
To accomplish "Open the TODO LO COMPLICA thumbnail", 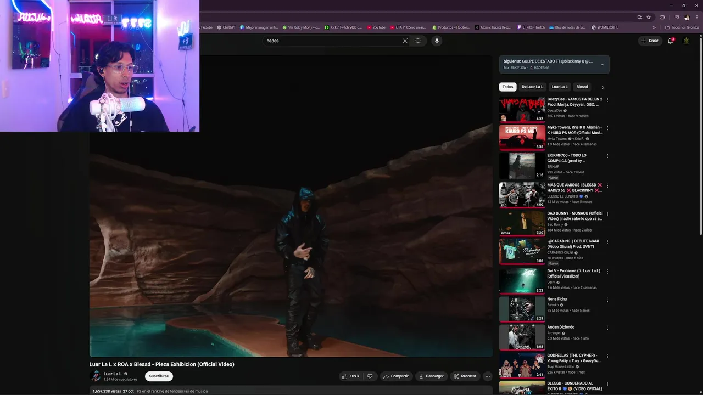I will 522,166.
